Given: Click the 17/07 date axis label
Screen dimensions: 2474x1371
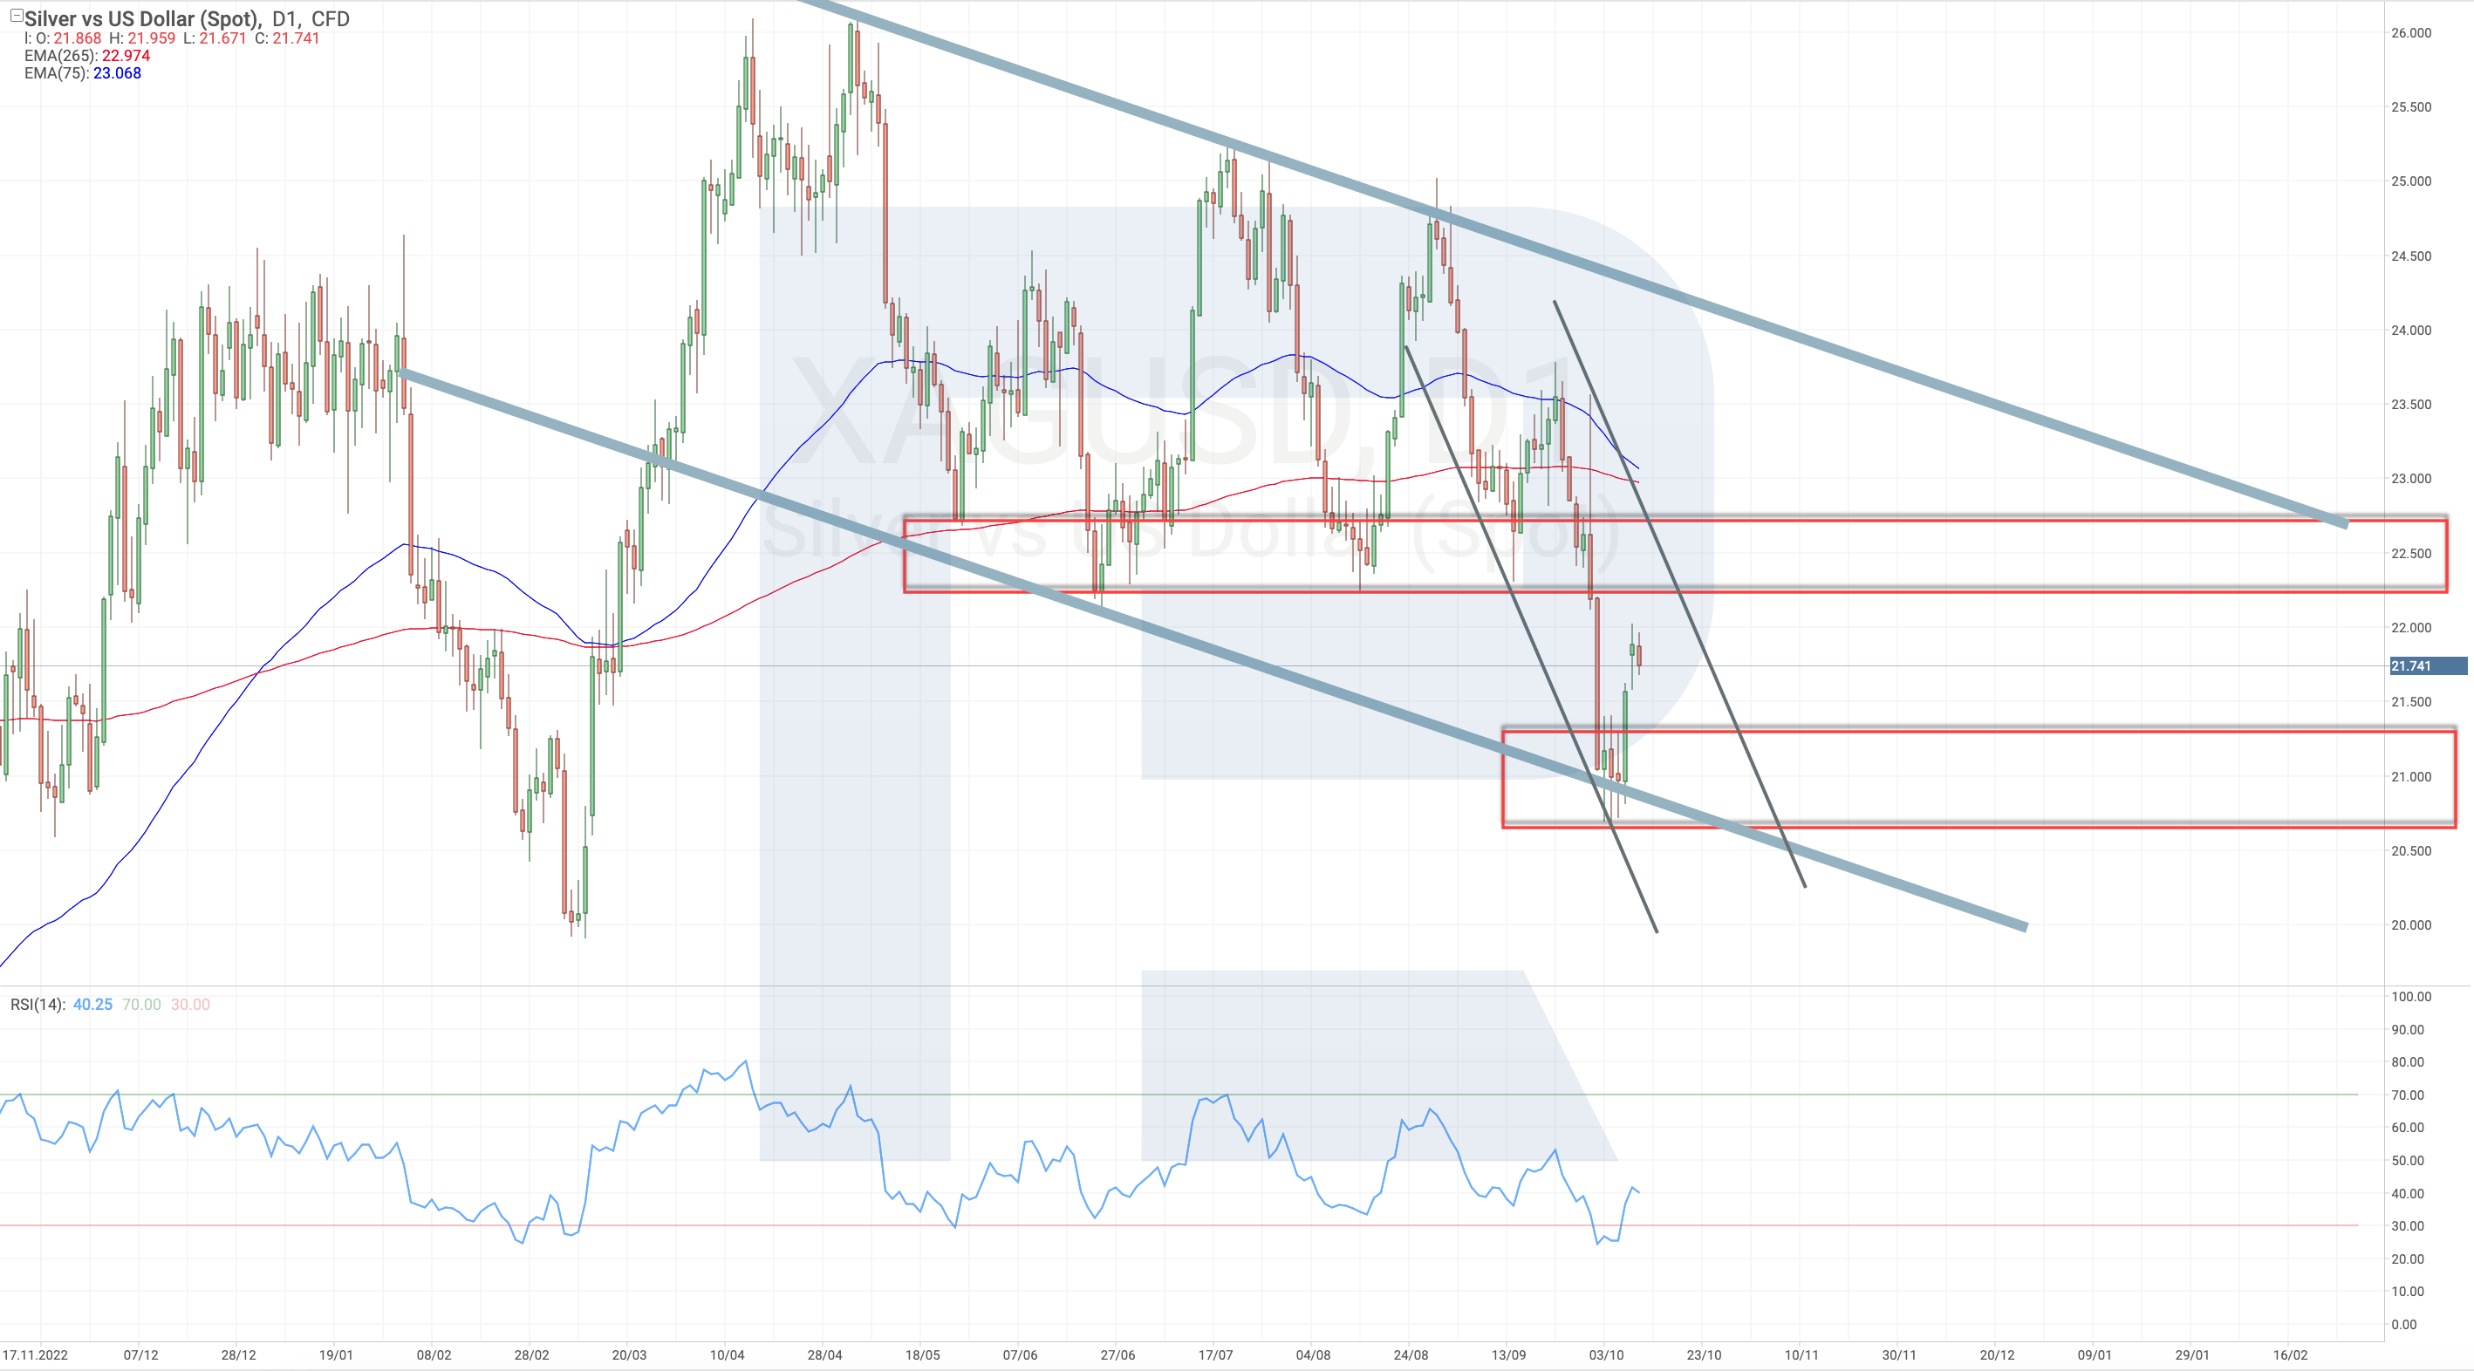Looking at the screenshot, I should click(x=1216, y=1355).
